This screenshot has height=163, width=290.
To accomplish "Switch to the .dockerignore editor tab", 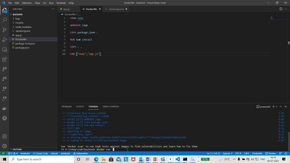I will (116, 9).
